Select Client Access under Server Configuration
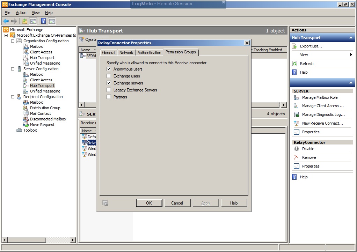Screen dimensions: 357x252 (41, 80)
